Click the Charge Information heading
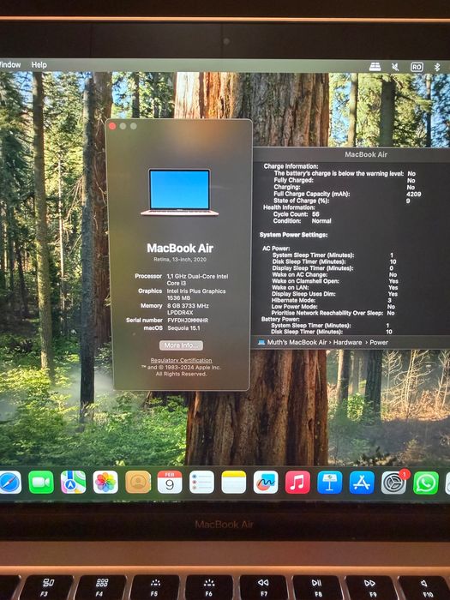Viewport: 450px width, 600px height. (291, 166)
